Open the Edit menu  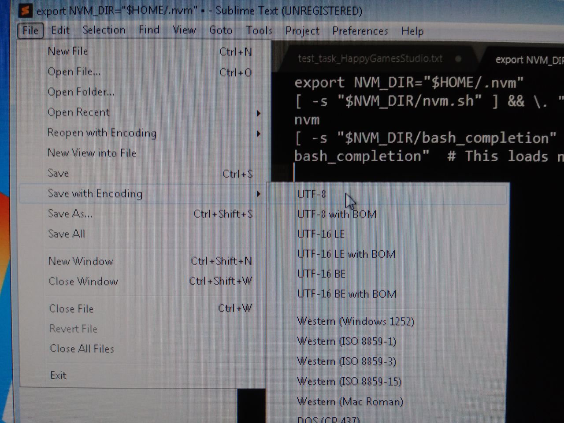(x=60, y=30)
